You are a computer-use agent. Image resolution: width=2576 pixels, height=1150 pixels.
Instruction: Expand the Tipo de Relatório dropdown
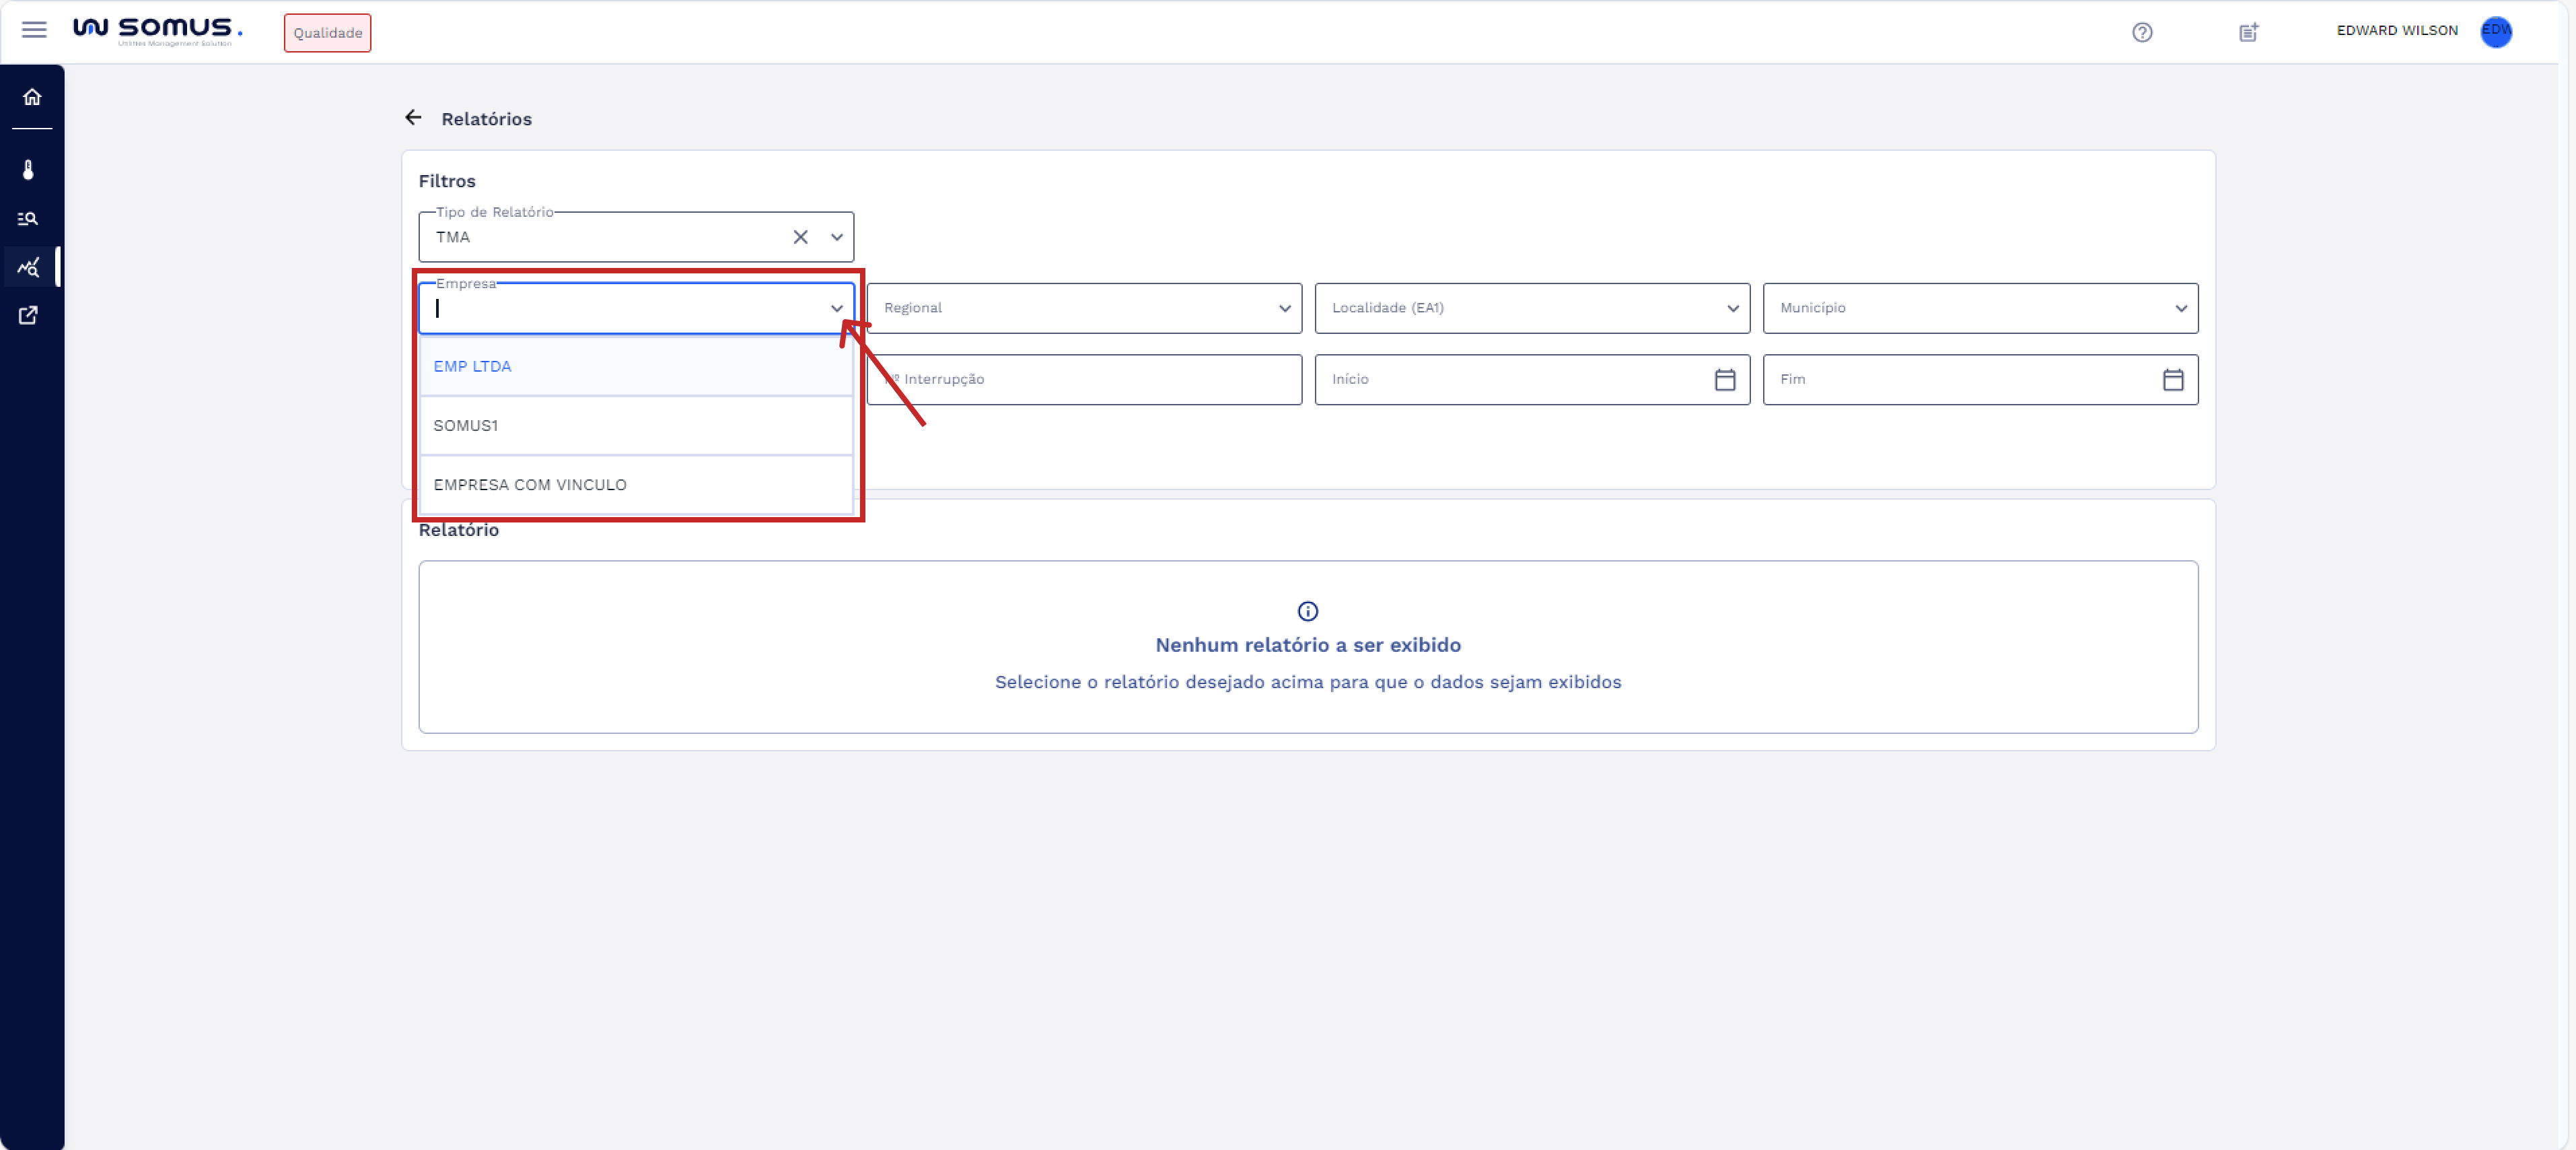[x=836, y=237]
